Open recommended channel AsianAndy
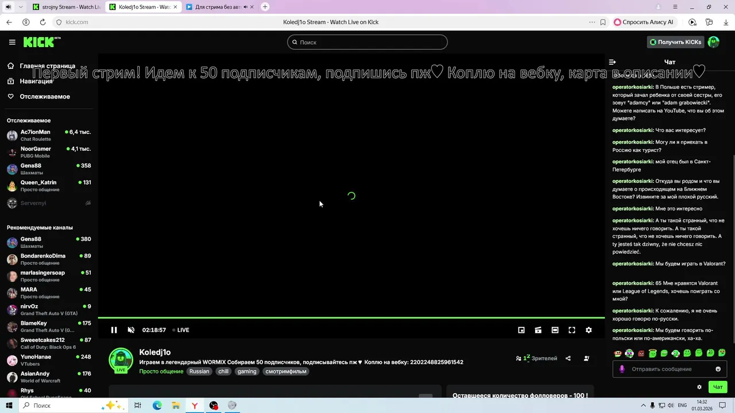This screenshot has width=735, height=413. 49,377
